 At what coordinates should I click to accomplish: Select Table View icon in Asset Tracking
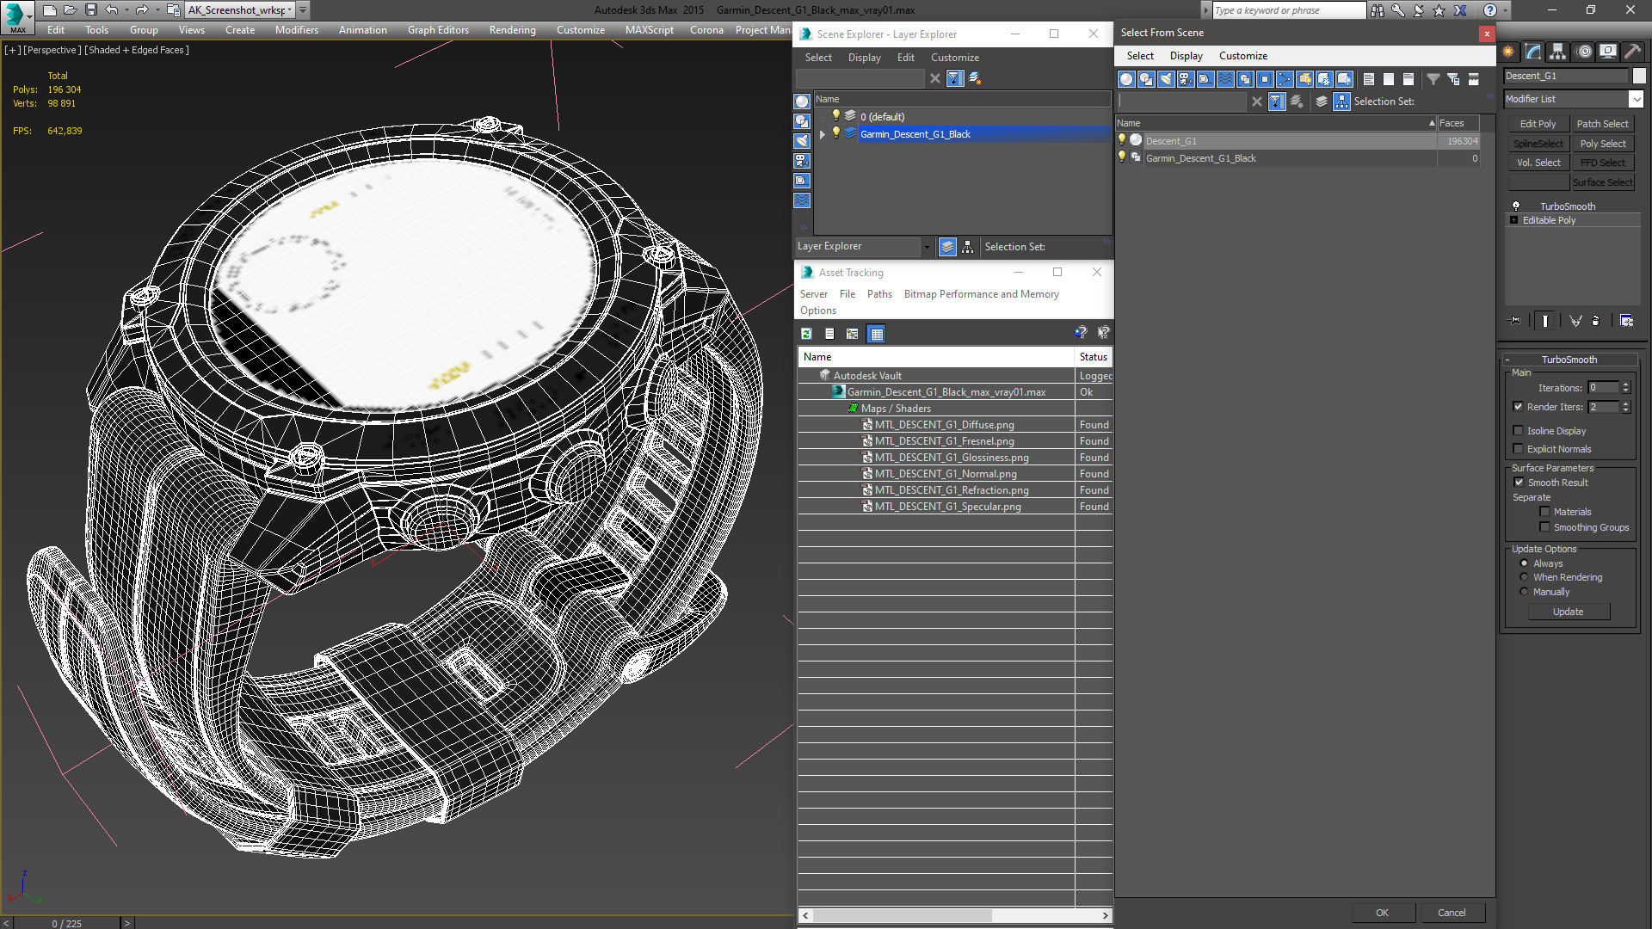(x=876, y=334)
